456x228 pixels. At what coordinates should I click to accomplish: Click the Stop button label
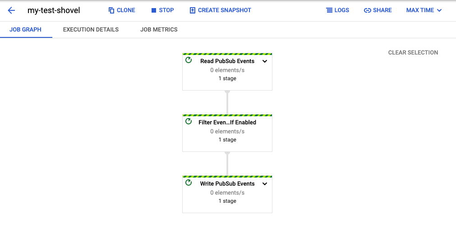[x=166, y=10]
